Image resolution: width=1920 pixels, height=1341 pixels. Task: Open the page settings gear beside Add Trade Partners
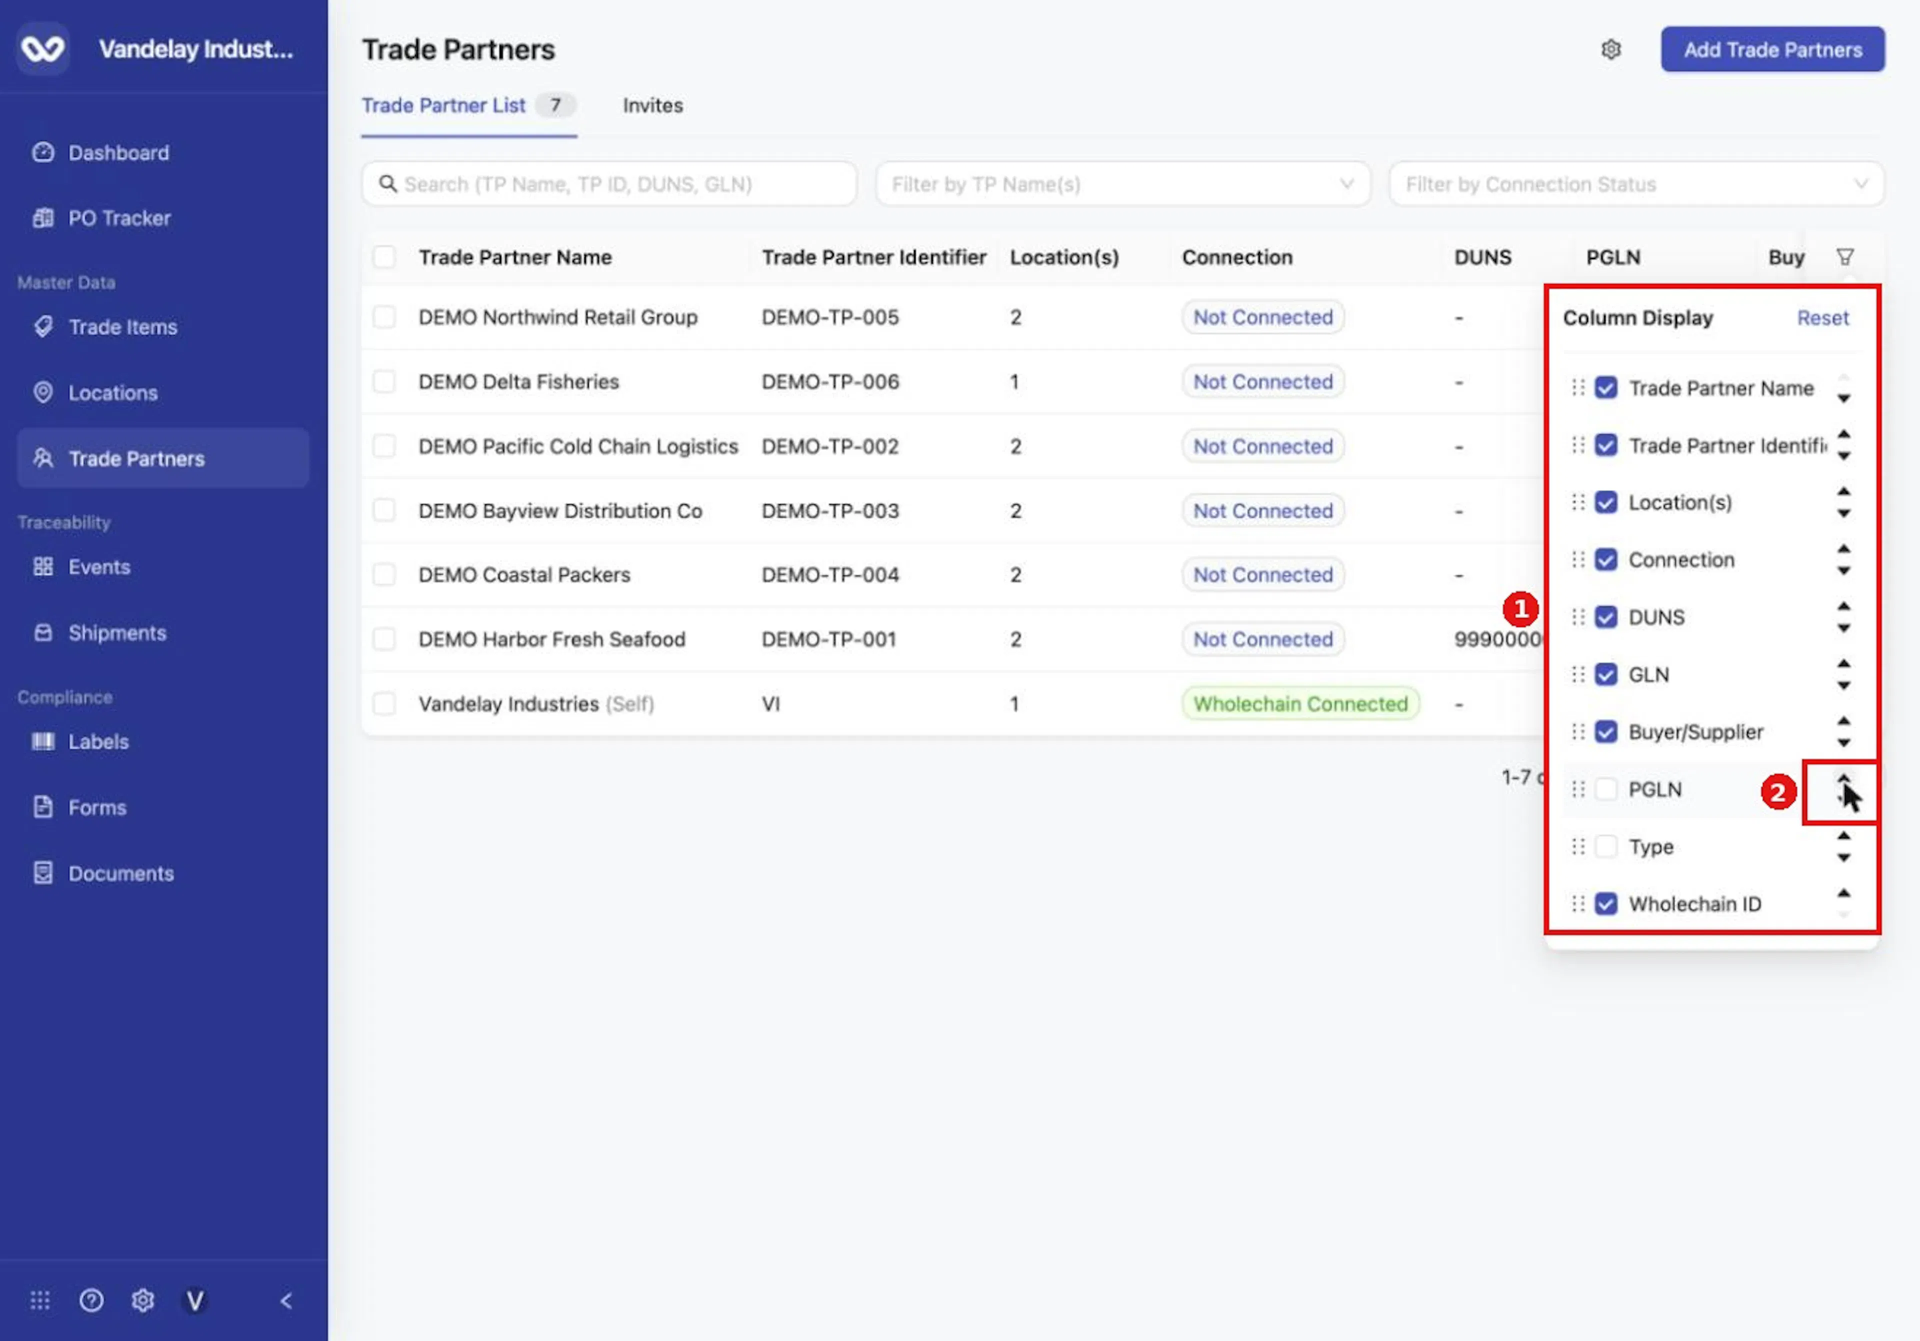(x=1610, y=49)
